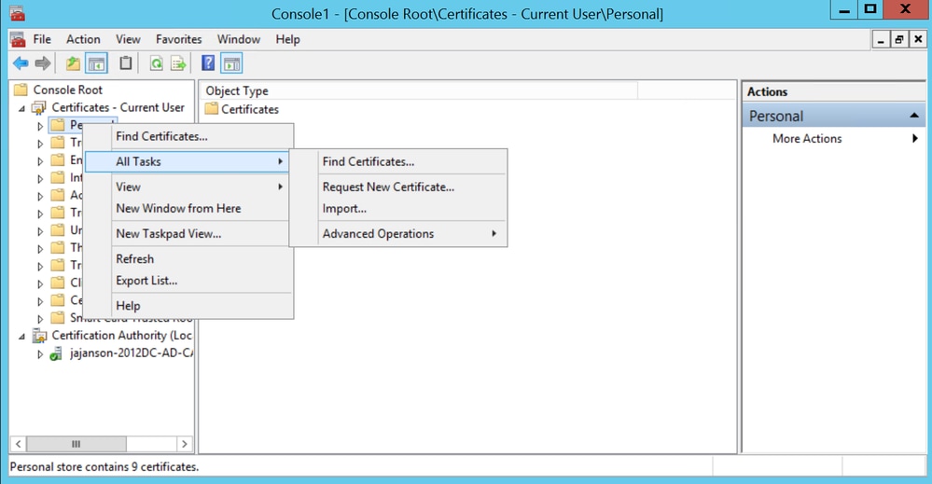
Task: Choose New Taskpad View...
Action: 188,233
